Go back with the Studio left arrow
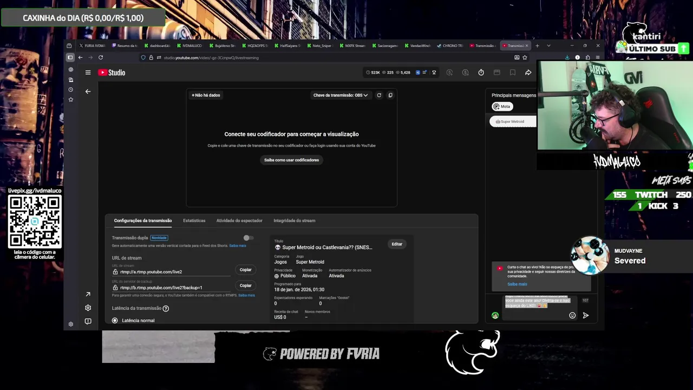The image size is (693, 390). 88,92
